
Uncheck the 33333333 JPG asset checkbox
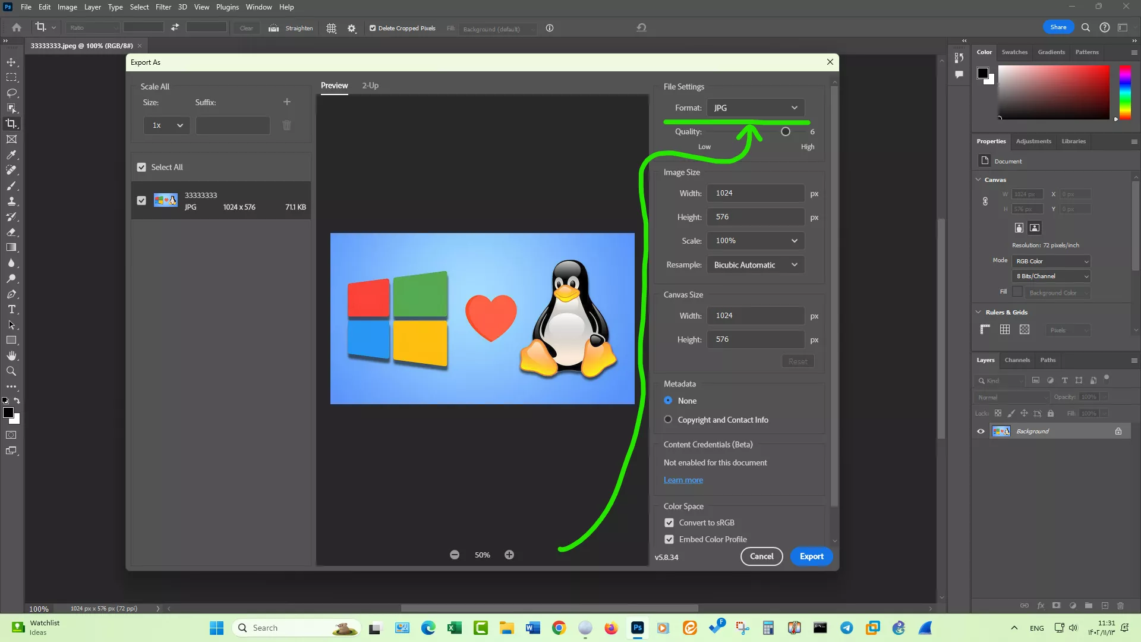tap(141, 200)
